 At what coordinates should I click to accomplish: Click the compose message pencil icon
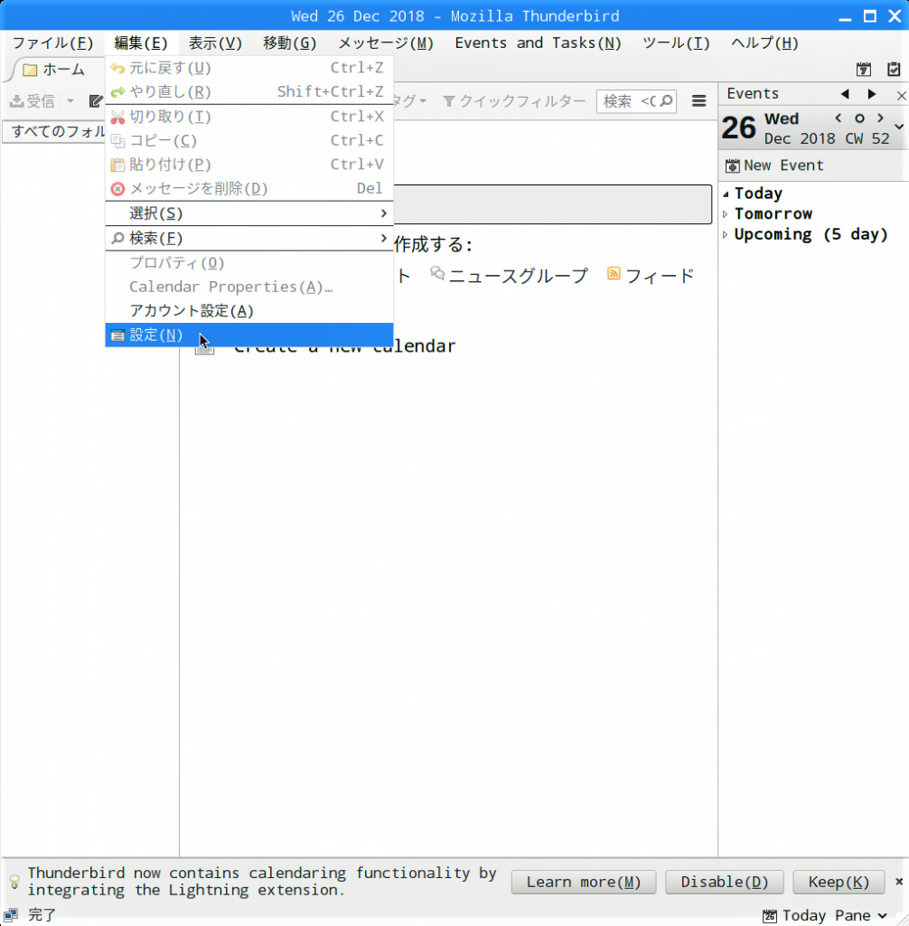pos(96,101)
